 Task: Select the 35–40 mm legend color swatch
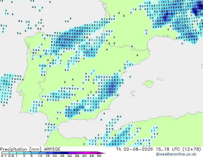point(79,153)
